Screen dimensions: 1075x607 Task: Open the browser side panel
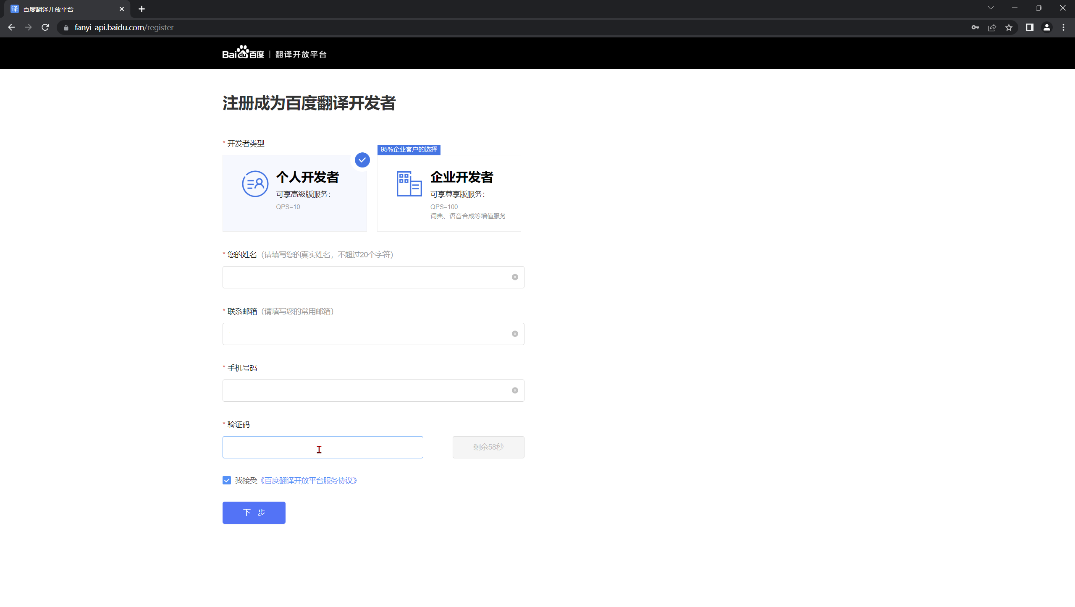pyautogui.click(x=1030, y=27)
